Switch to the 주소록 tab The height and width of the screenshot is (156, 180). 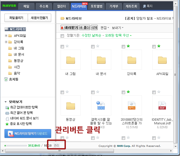44,6
